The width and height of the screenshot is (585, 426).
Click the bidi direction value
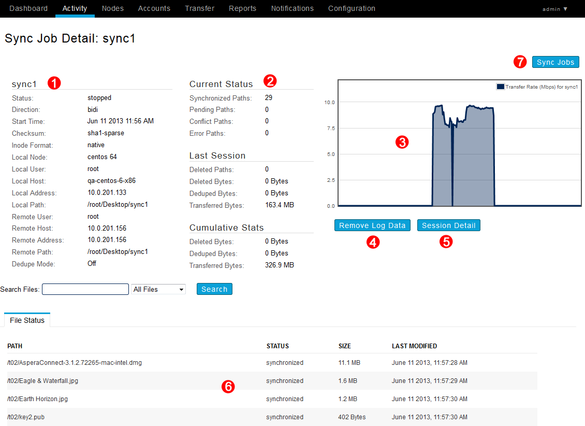[x=93, y=109]
